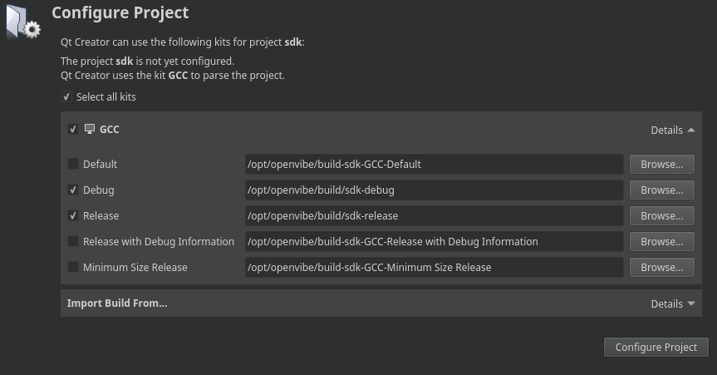Browse for the Release build directory
This screenshot has height=375, width=717.
(661, 216)
